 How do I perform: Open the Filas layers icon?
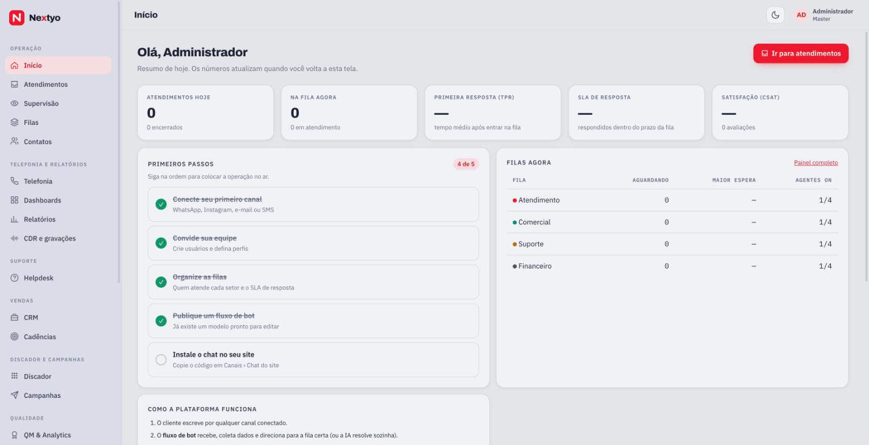pos(15,123)
